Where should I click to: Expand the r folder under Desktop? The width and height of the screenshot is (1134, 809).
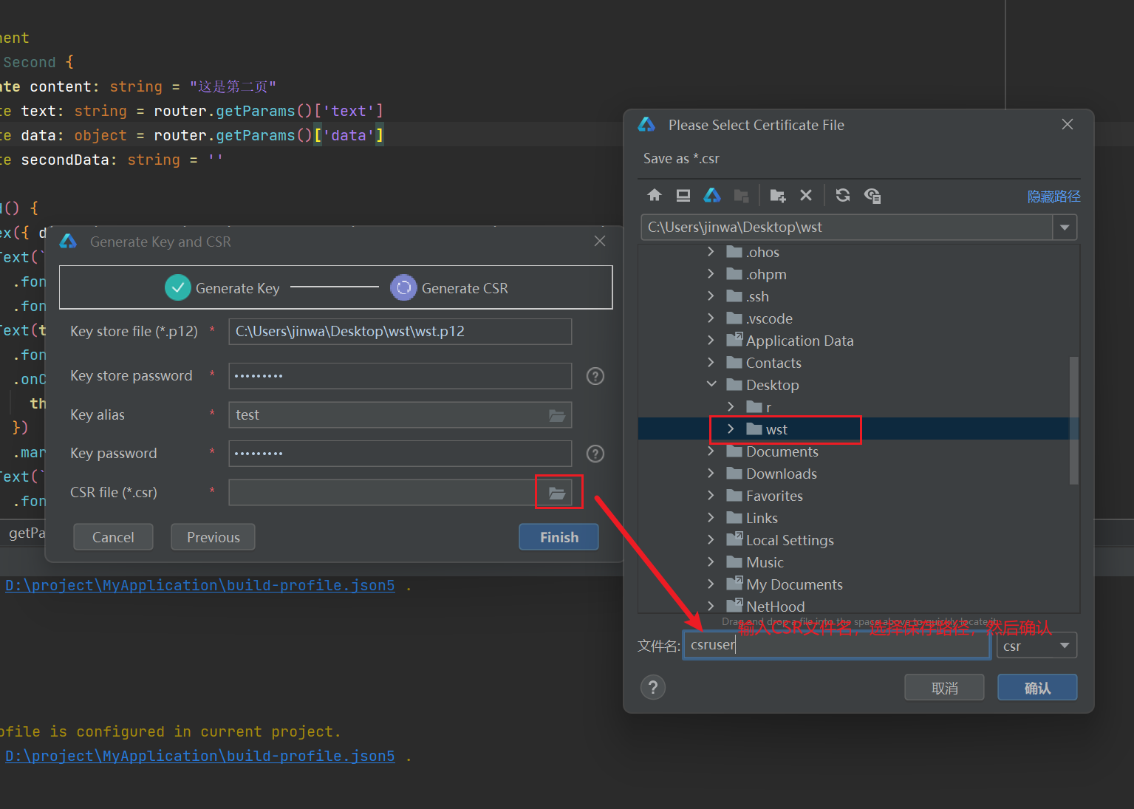pyautogui.click(x=731, y=407)
